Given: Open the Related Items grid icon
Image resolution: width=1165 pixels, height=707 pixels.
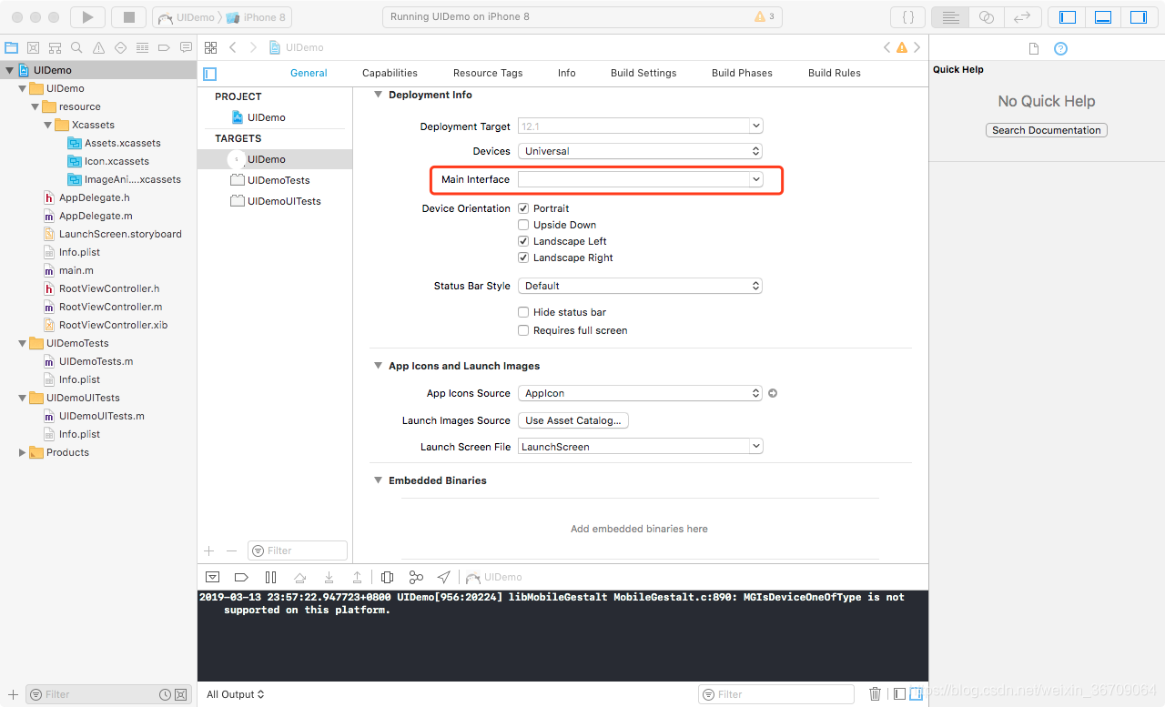Looking at the screenshot, I should pos(211,47).
